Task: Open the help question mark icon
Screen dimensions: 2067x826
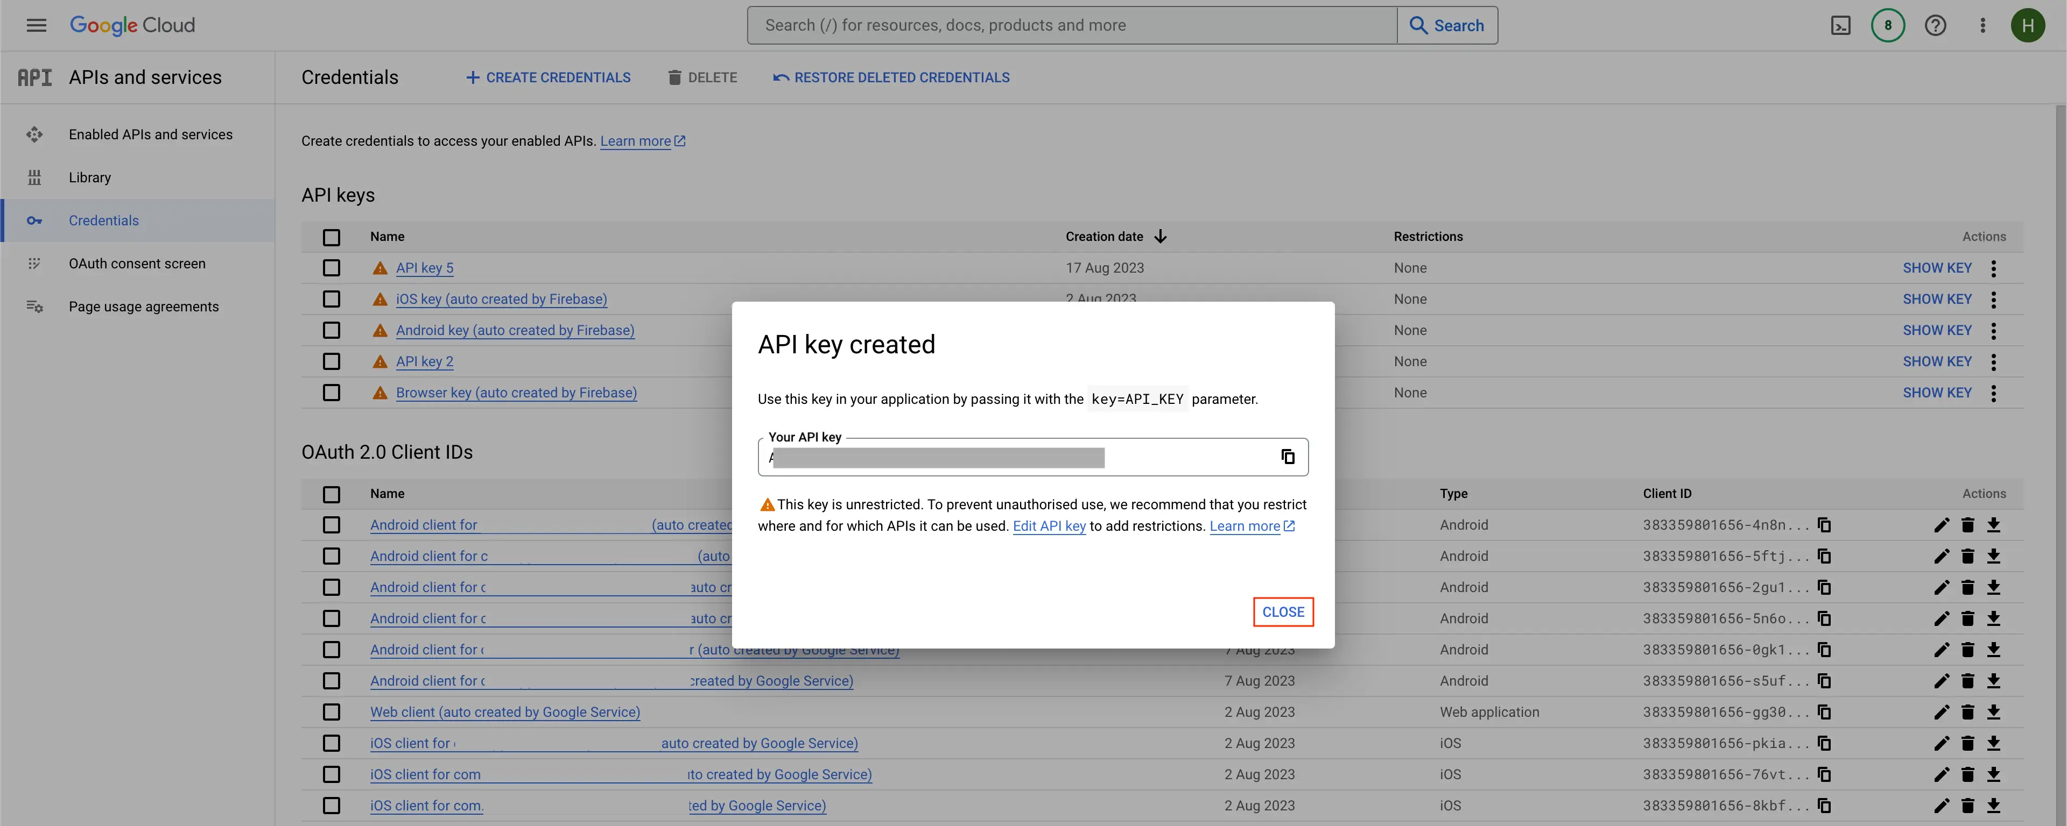Action: (1936, 26)
